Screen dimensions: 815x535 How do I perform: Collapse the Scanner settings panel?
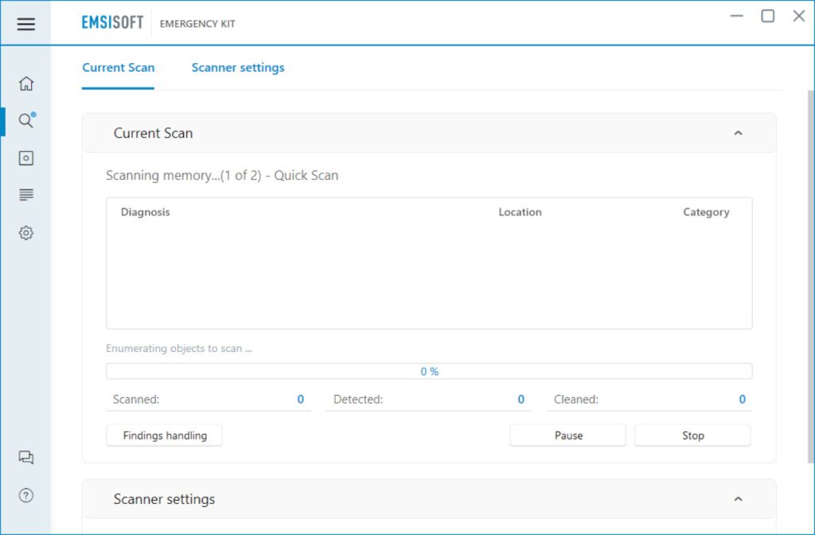(x=738, y=499)
